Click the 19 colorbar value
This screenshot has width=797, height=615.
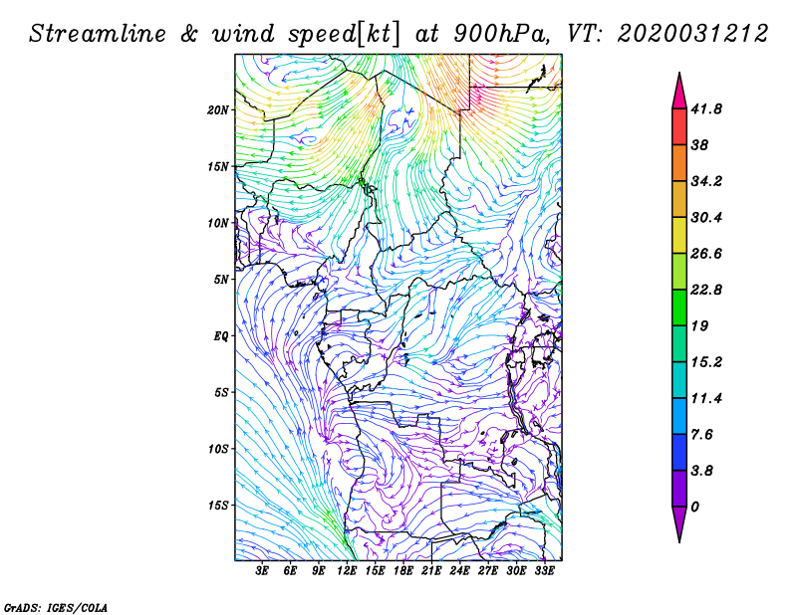pyautogui.click(x=699, y=325)
